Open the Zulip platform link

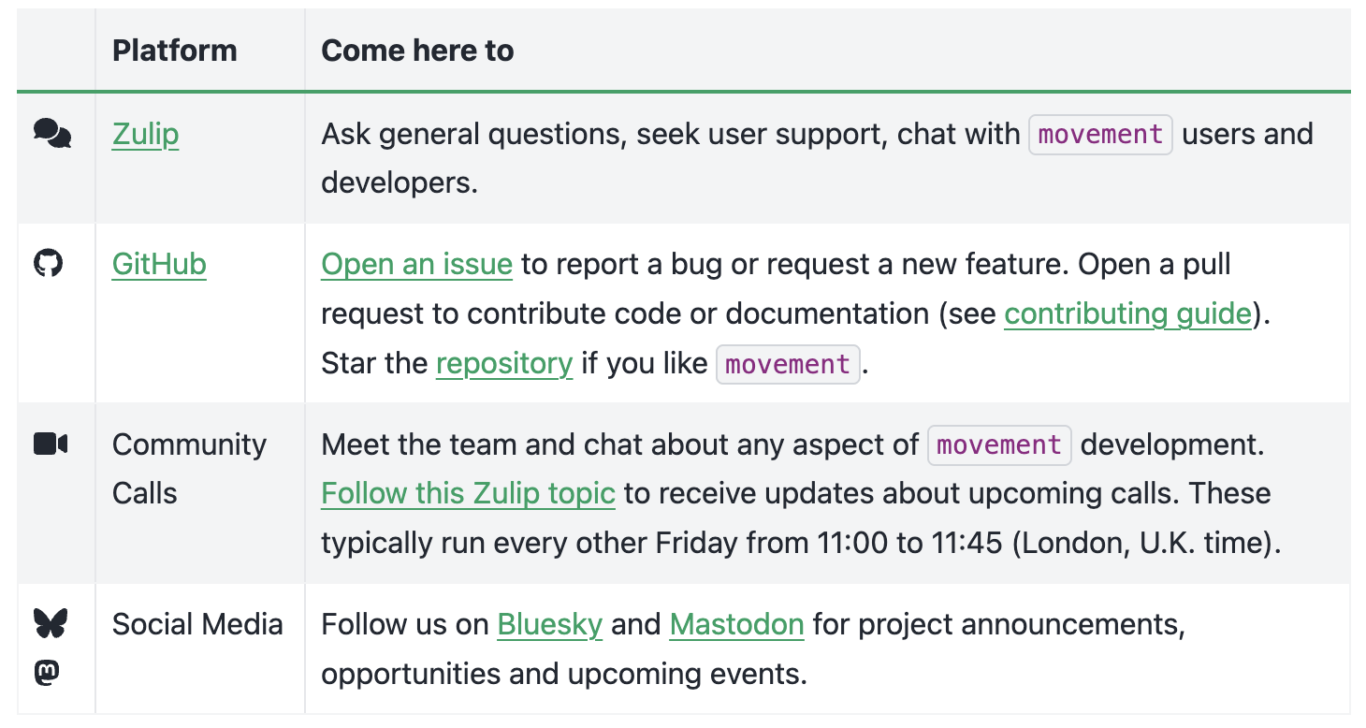(x=145, y=135)
